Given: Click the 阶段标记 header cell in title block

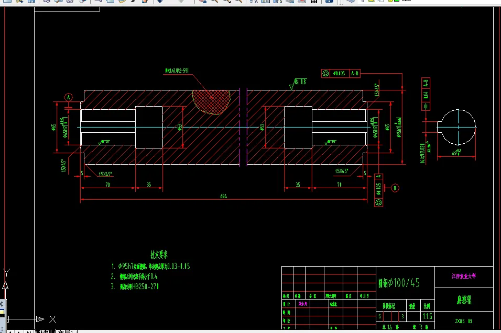Looking at the screenshot, I should 389,306.
